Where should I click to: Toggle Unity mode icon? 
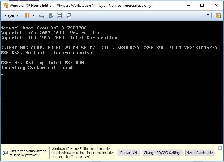pos(69,15)
